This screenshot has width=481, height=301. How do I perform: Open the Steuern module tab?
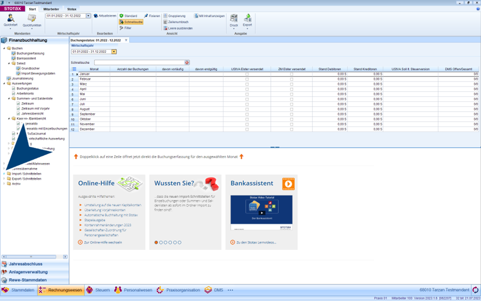[x=98, y=290]
